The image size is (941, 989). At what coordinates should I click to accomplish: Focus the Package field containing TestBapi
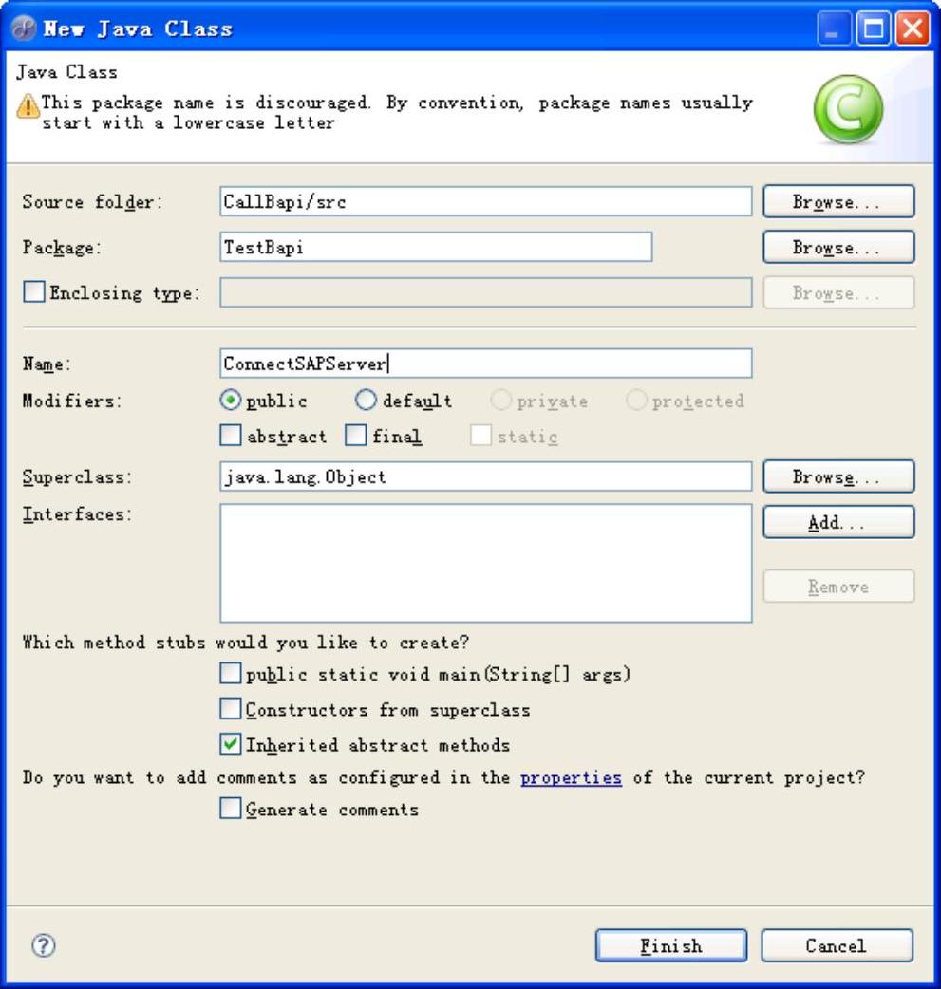436,247
